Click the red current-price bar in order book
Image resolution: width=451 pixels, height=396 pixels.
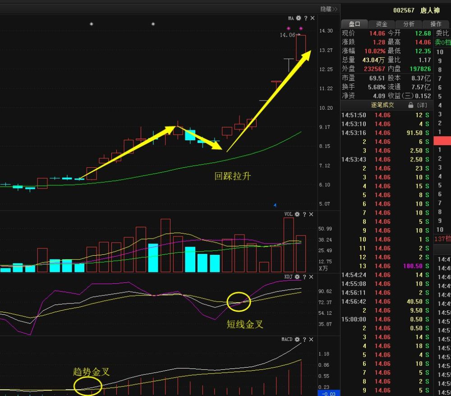coord(442,141)
